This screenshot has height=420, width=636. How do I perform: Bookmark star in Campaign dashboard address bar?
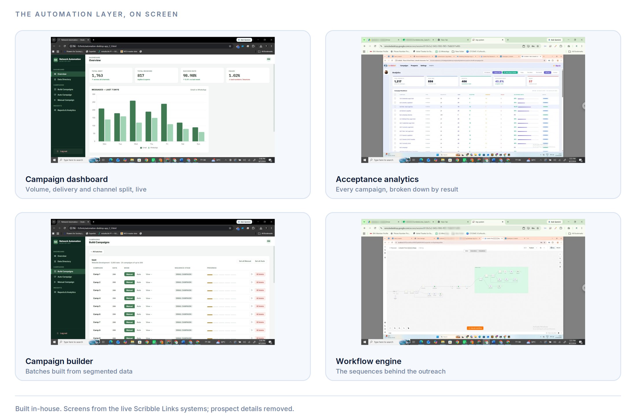click(230, 46)
